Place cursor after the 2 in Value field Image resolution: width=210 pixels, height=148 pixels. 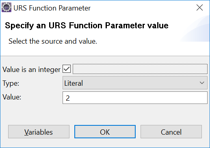coord(70,98)
